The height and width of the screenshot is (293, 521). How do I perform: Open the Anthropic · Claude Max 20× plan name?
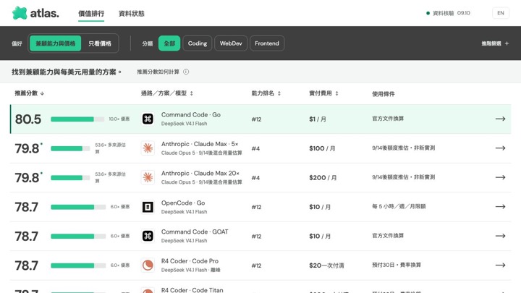pos(200,173)
